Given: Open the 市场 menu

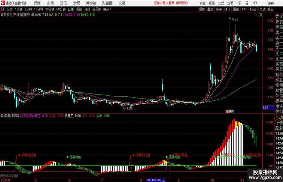Looking at the screenshot, I should pos(50,3).
